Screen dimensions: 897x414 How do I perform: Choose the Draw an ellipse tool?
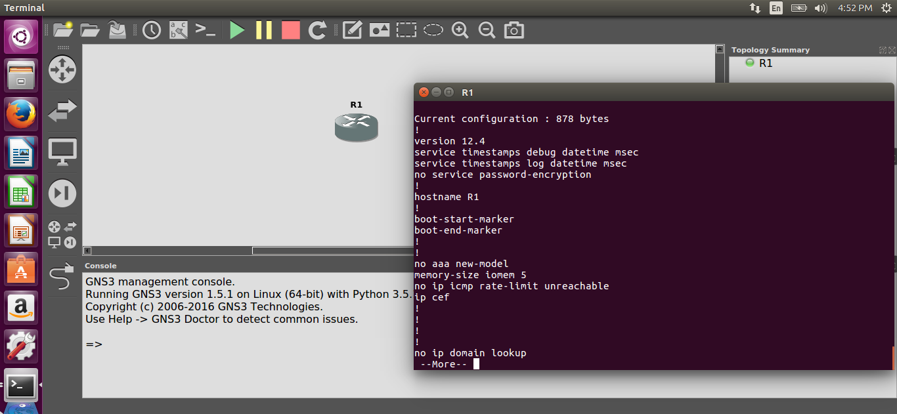coord(433,30)
